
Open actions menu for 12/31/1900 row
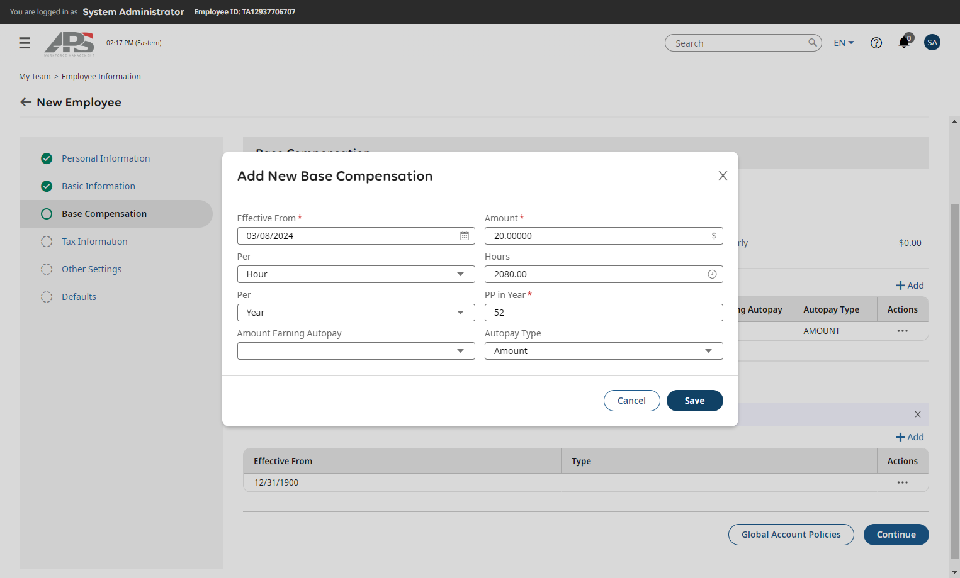pos(903,482)
